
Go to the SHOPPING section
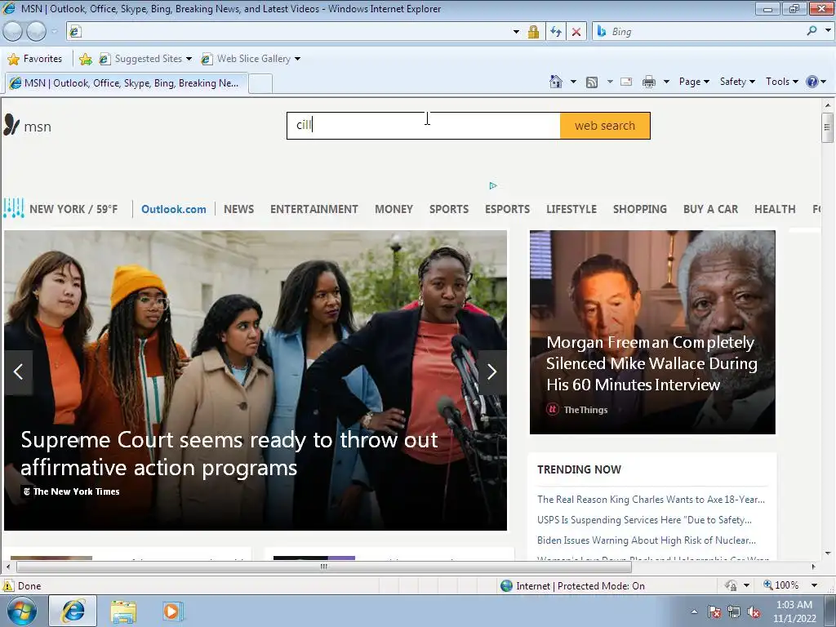click(640, 209)
